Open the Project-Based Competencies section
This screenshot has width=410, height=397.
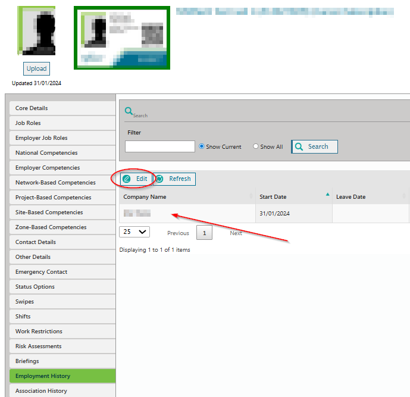[x=62, y=198]
